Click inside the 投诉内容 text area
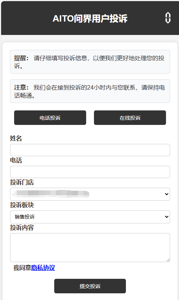The image size is (179, 300). pos(90,248)
